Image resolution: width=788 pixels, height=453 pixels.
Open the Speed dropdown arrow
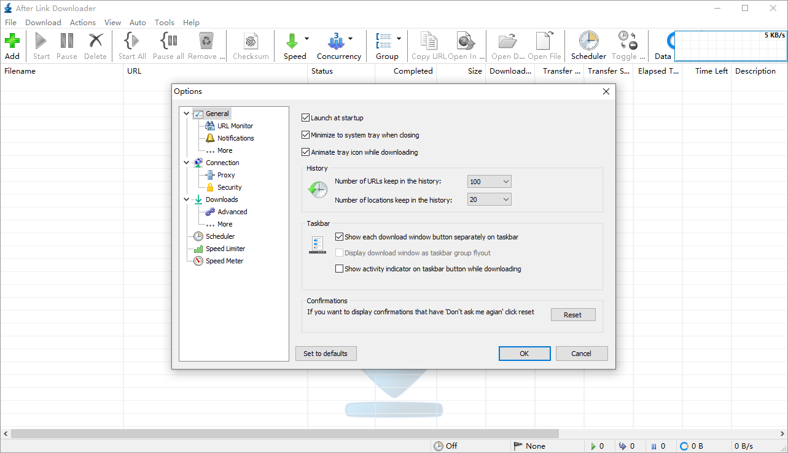pos(306,39)
